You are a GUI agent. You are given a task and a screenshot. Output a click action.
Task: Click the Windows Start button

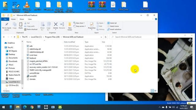[3, 107]
